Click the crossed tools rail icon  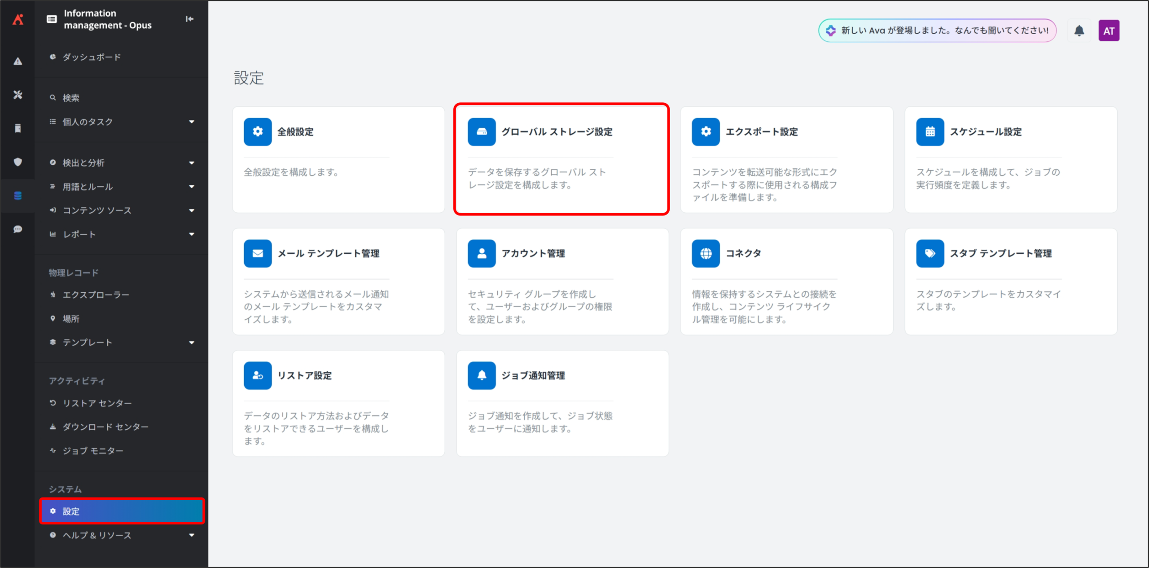pos(18,95)
